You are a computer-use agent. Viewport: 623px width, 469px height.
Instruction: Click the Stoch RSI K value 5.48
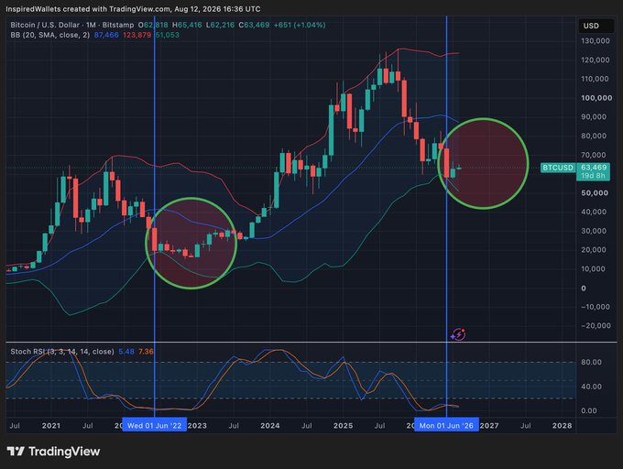point(126,352)
